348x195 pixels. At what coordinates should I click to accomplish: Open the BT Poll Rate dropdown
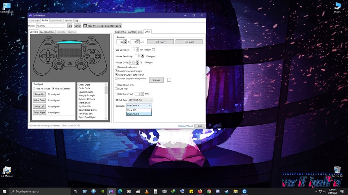[140, 100]
